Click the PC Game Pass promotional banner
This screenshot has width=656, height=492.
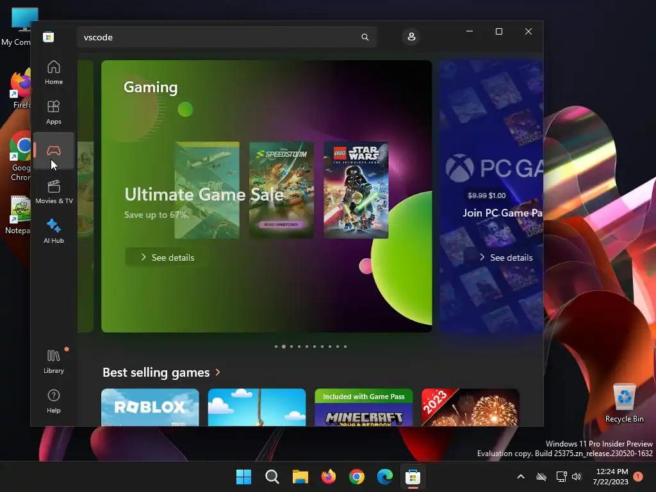click(x=491, y=197)
